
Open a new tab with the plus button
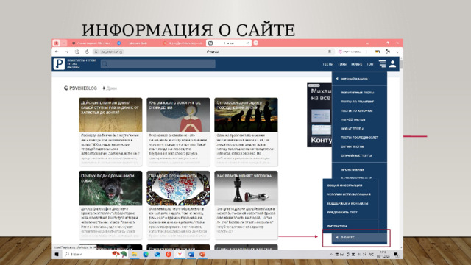click(x=255, y=43)
